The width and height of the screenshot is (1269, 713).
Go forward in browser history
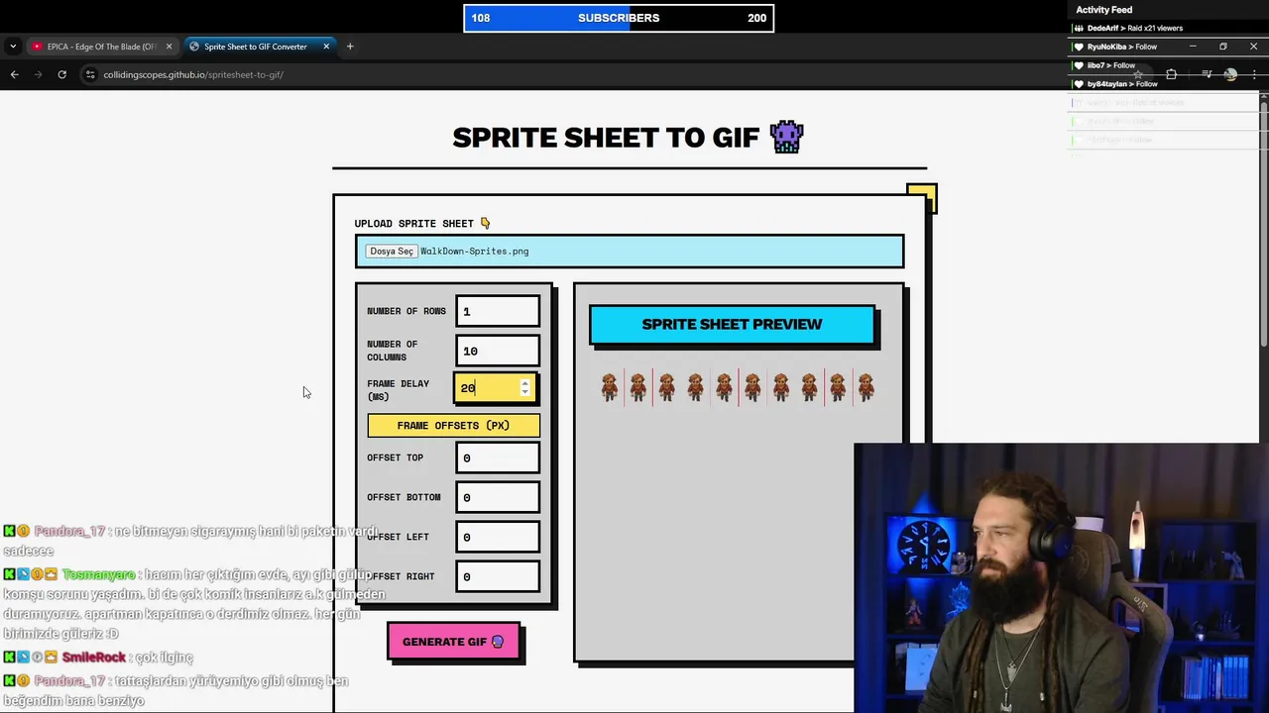tap(38, 74)
